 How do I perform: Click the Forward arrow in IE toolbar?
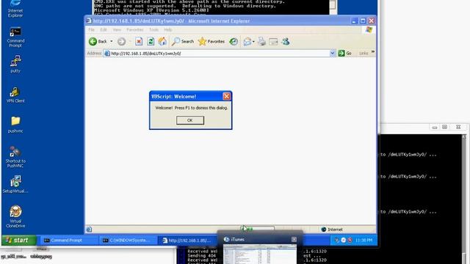(x=121, y=41)
